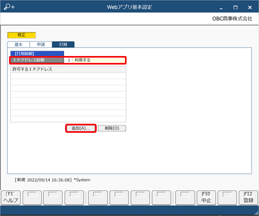This screenshot has height=216, width=259.
Task: Close the Webアプリ基本設定 window
Action: [250, 7]
